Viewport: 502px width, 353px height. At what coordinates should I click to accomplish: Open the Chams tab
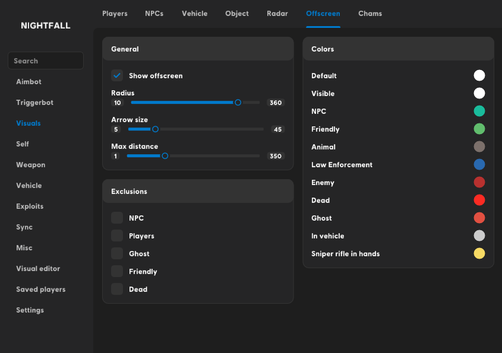[370, 13]
